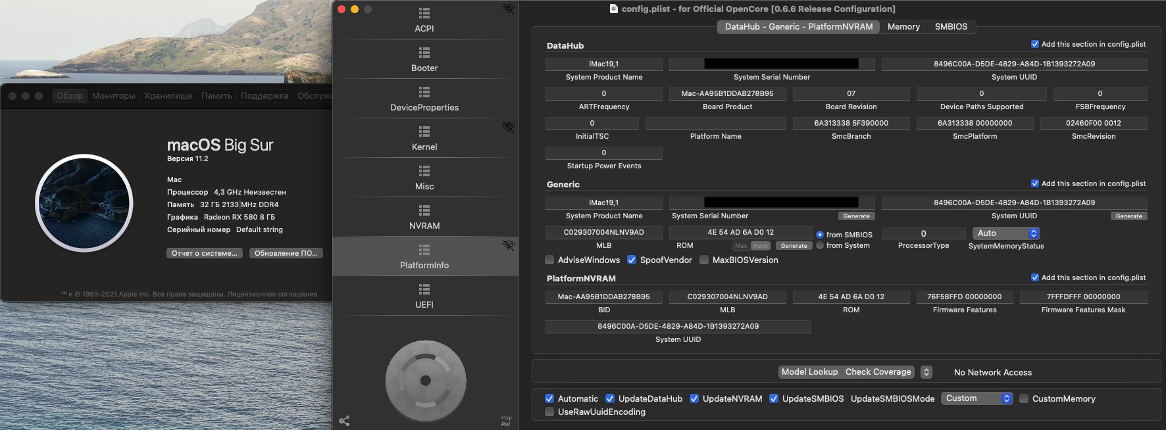Open Хранилище tab in About This Mac
The image size is (1166, 430).
[x=168, y=96]
